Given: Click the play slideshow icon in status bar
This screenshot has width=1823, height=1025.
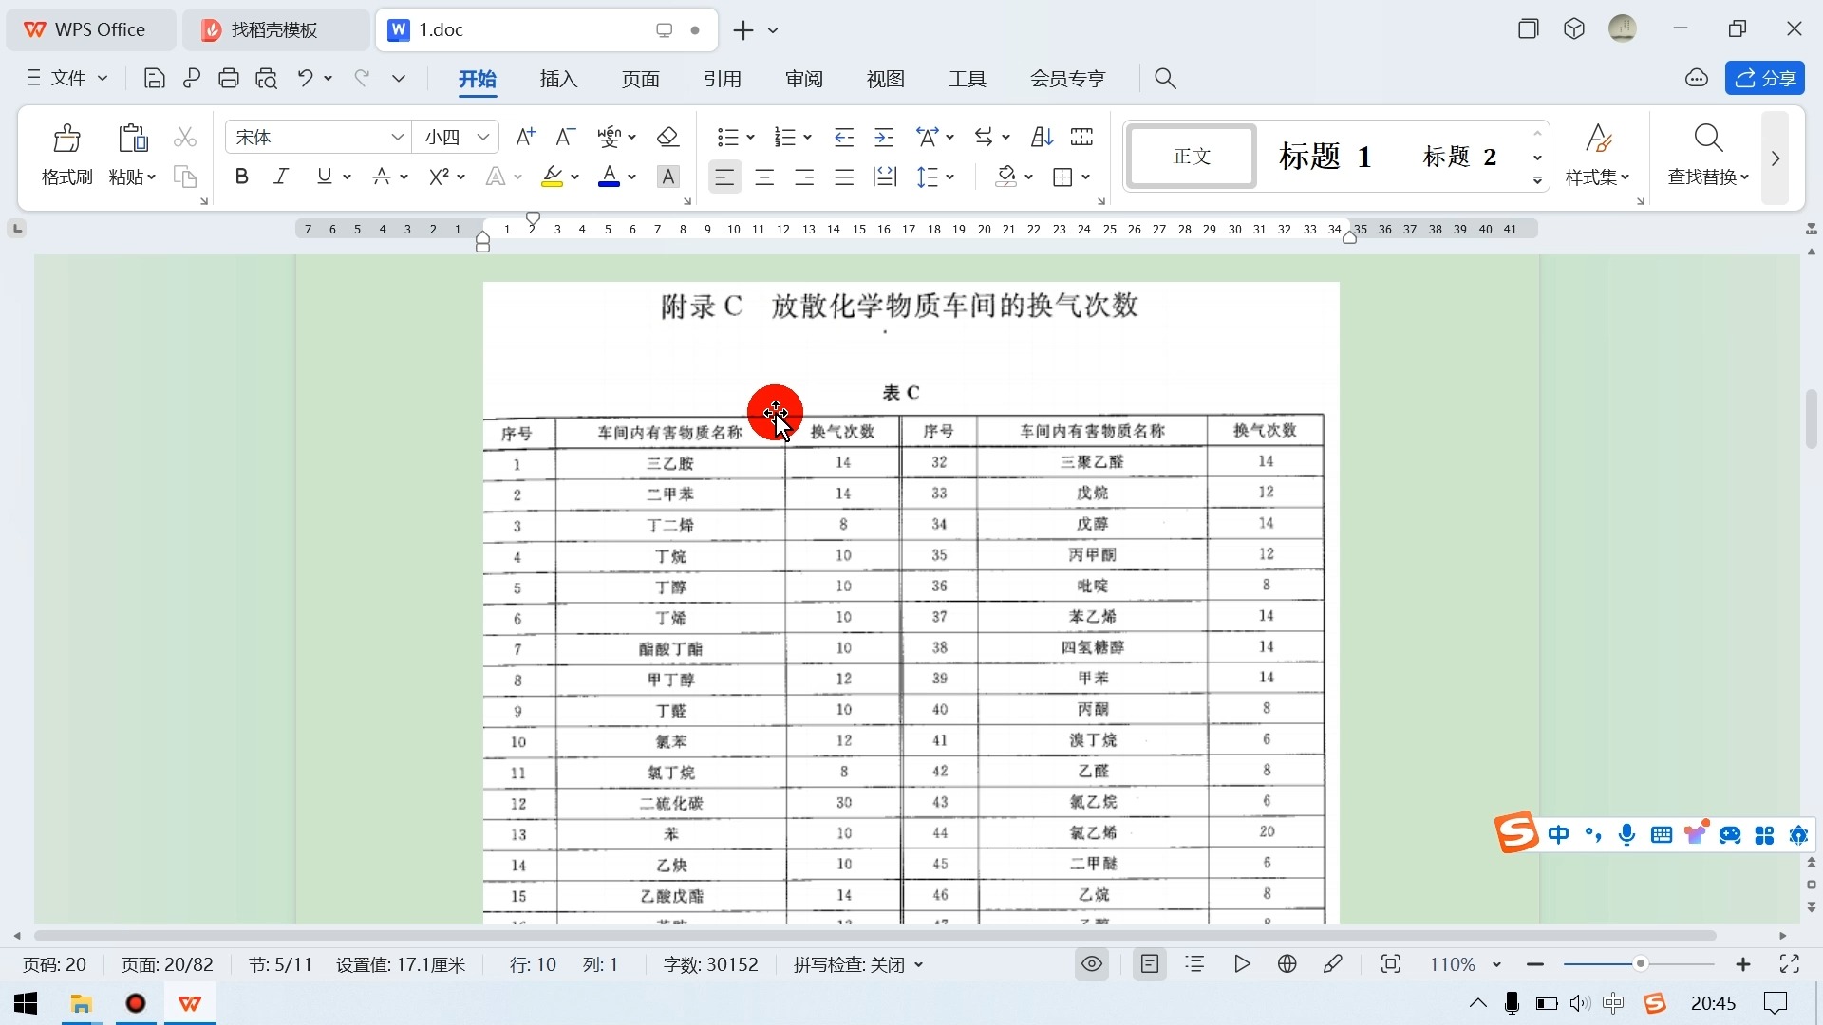Looking at the screenshot, I should 1242,964.
